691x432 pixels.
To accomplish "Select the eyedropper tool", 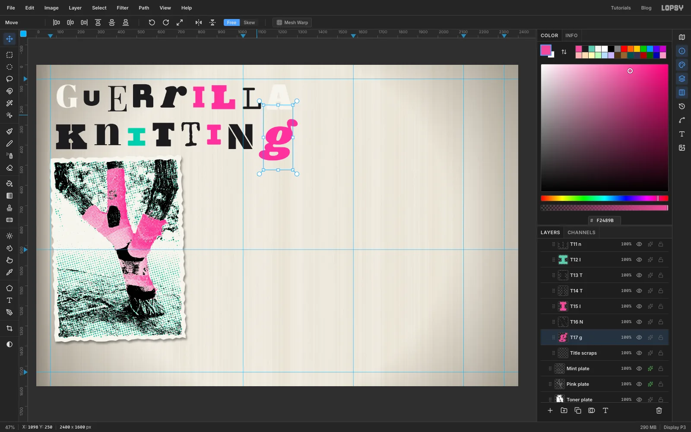I will (x=10, y=272).
